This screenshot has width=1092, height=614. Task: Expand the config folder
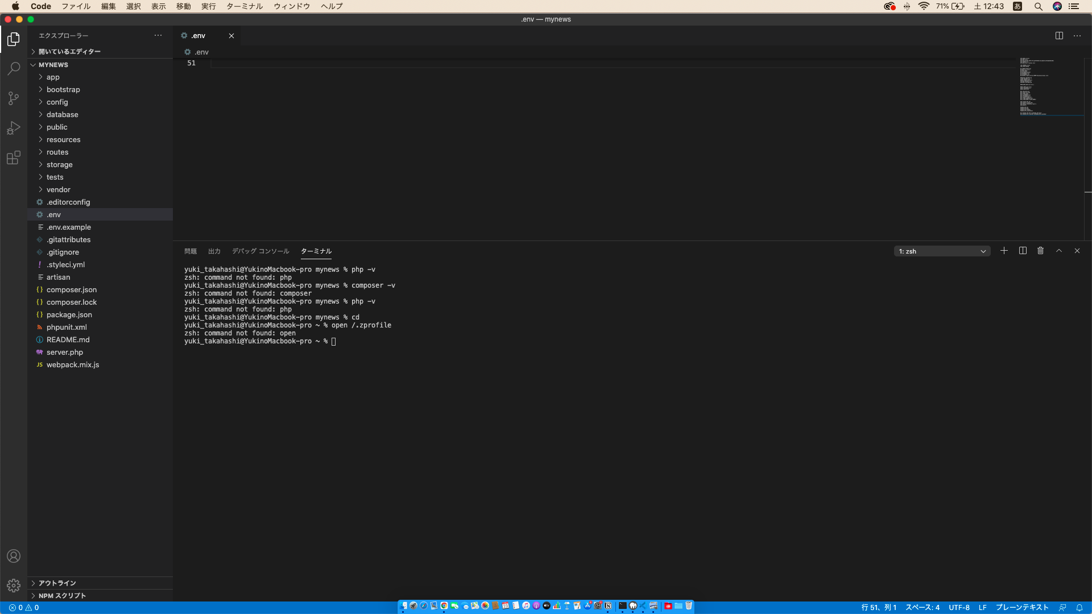pyautogui.click(x=100, y=102)
